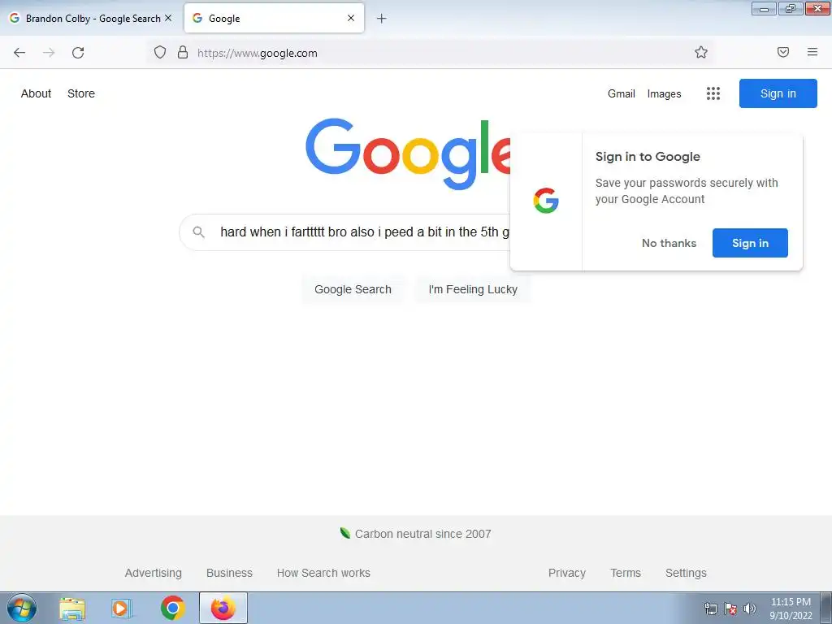Open the Store link
Viewport: 832px width, 624px height.
pos(81,93)
